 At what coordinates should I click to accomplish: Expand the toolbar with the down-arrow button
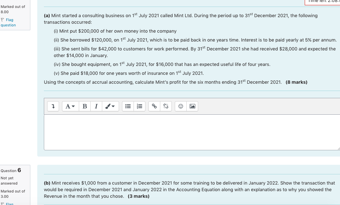pyautogui.click(x=53, y=106)
